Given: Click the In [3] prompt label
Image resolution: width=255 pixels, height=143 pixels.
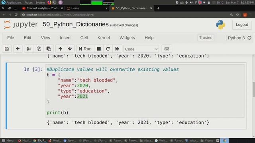Looking at the screenshot, I should pyautogui.click(x=33, y=70).
